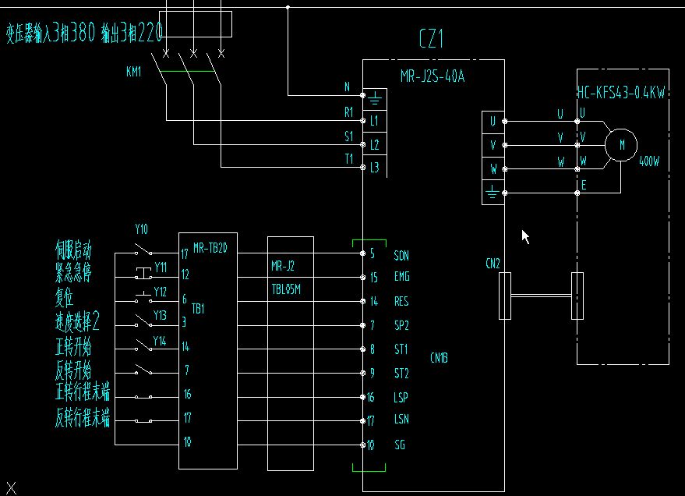Click the KM1 contactor label
This screenshot has height=496, width=685.
click(x=134, y=72)
